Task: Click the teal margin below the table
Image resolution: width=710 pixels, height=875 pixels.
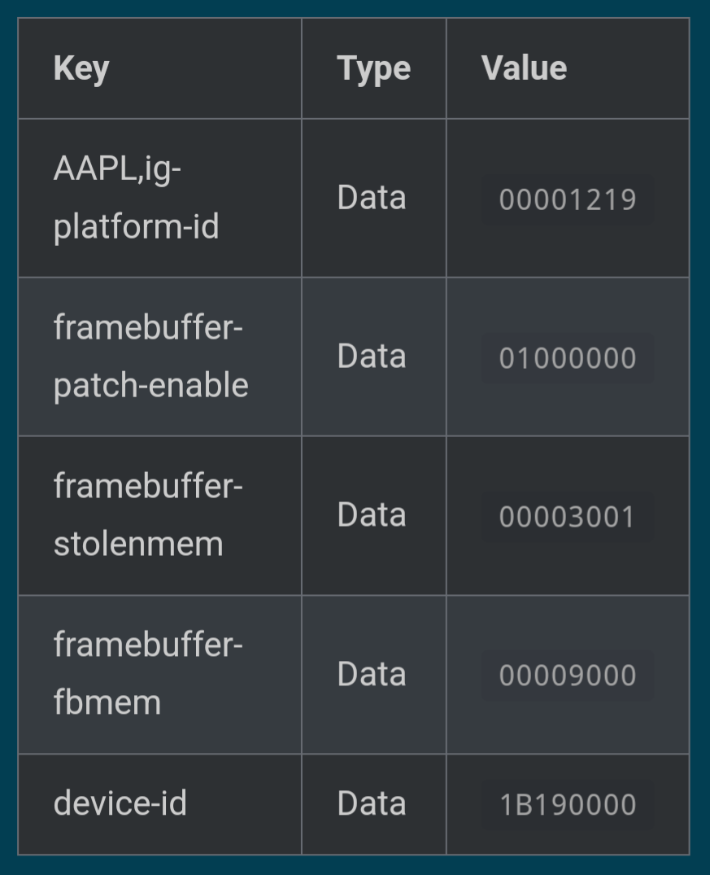Action: [x=355, y=865]
